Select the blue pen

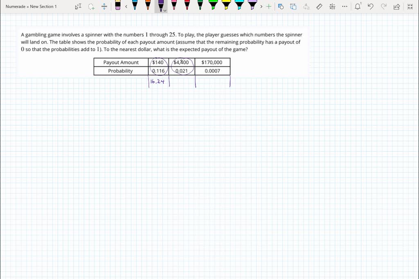(135, 5)
